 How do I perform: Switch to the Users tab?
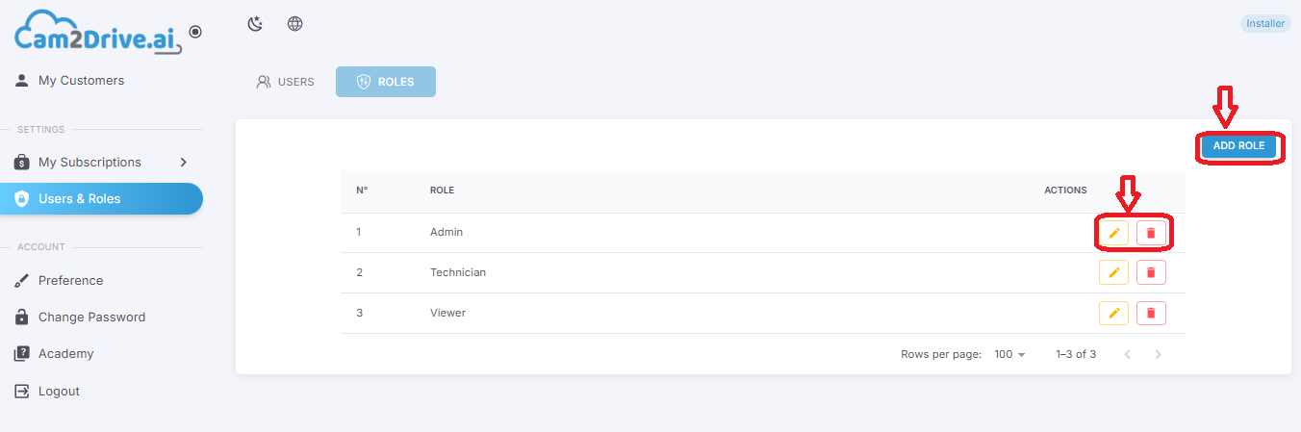click(286, 82)
